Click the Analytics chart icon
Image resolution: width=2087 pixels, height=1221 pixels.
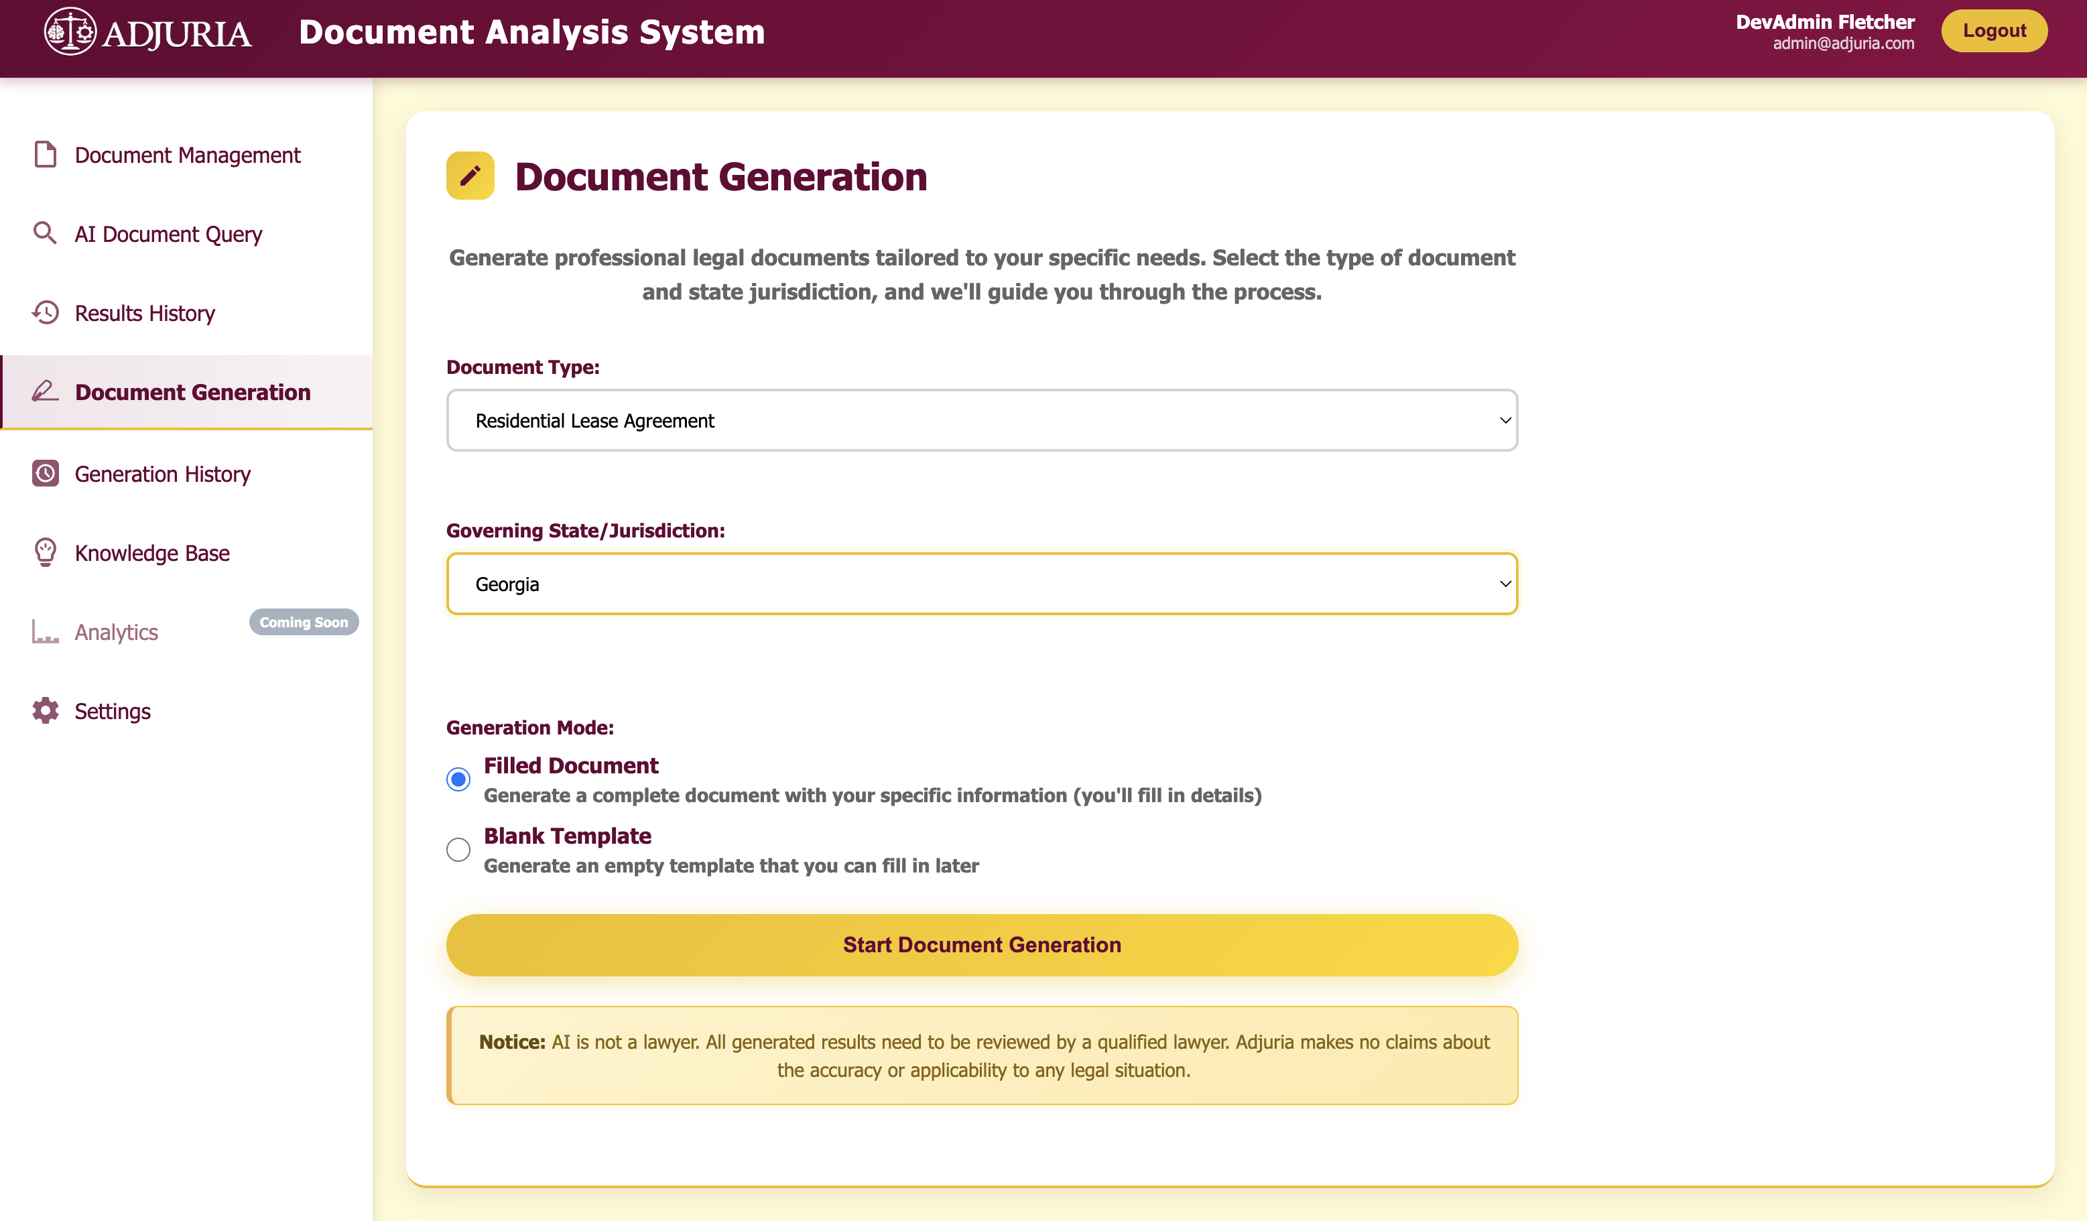click(x=45, y=631)
